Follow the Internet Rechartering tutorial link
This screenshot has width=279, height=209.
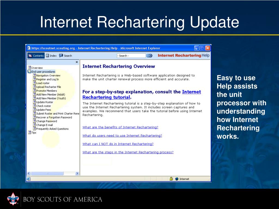(142, 94)
